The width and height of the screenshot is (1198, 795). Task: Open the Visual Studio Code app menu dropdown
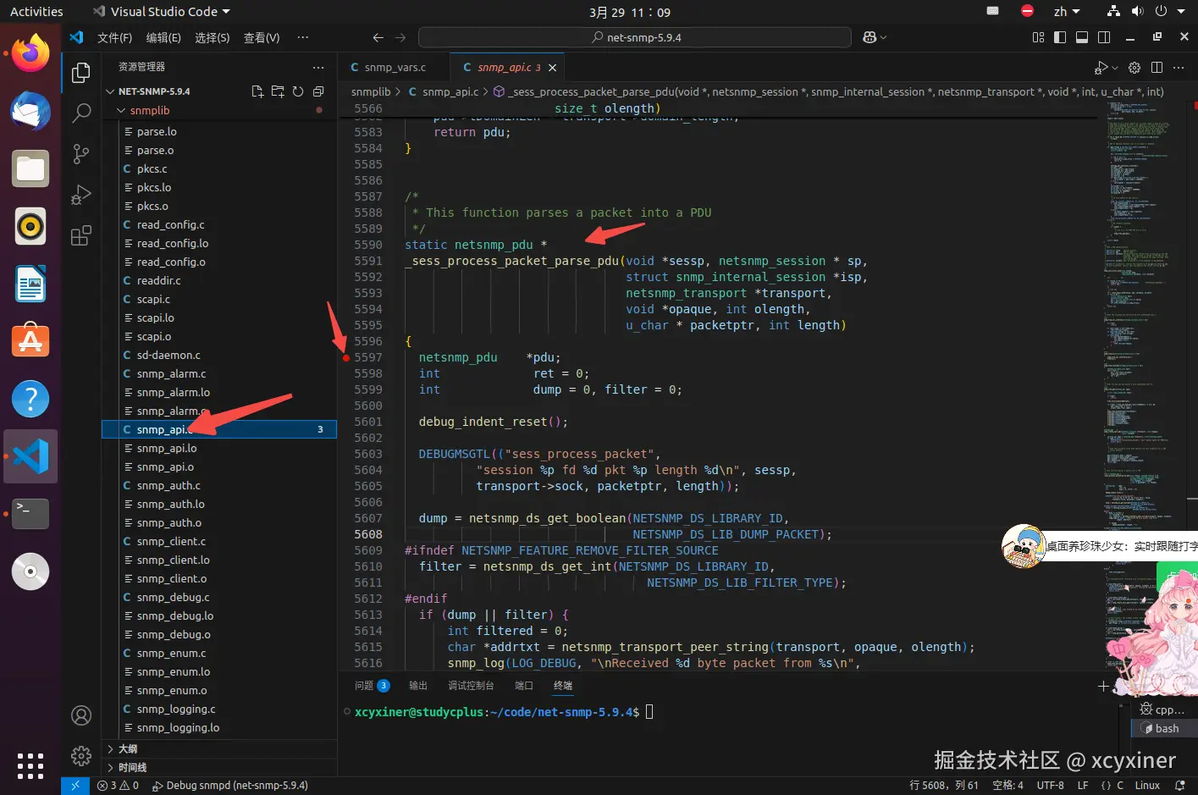coord(161,12)
